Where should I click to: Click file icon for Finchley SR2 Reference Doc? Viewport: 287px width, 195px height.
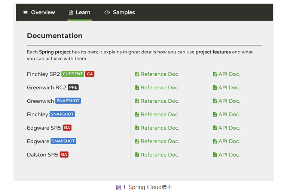(x=137, y=74)
